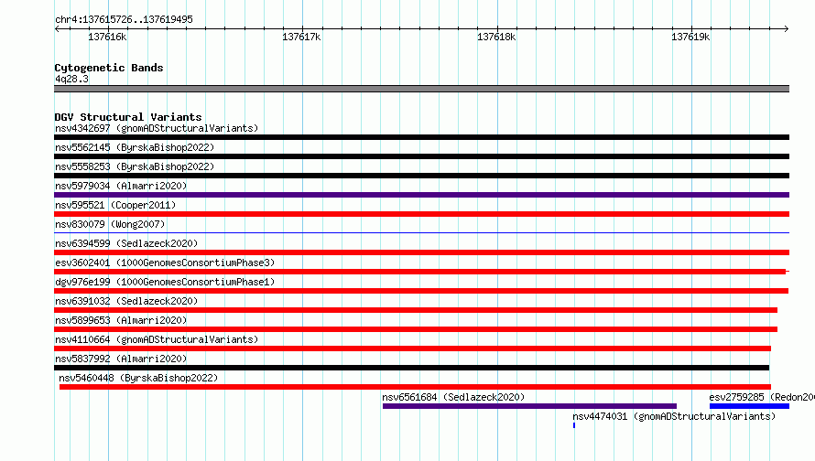Open nsv595521 (Cooper2011) variant
This screenshot has width=815, height=461.
115,205
